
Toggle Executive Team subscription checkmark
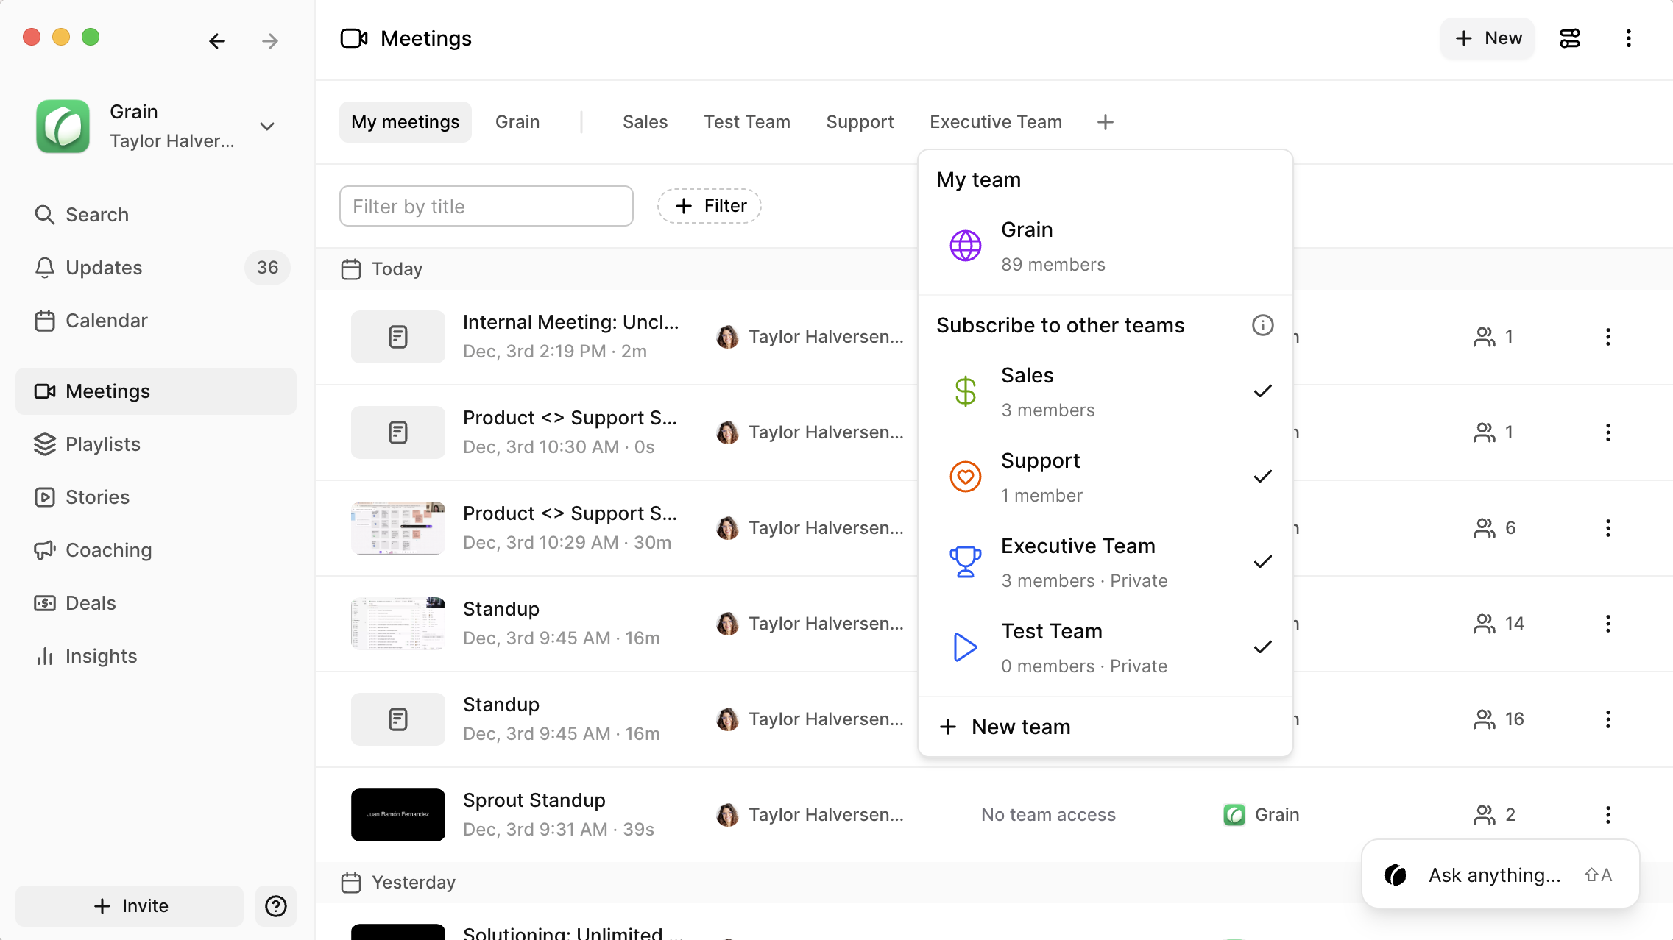(x=1262, y=562)
